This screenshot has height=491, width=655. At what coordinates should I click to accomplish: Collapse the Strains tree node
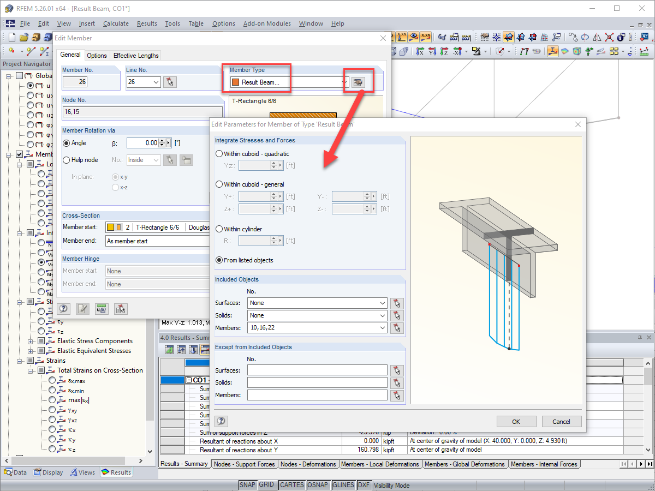pyautogui.click(x=20, y=361)
